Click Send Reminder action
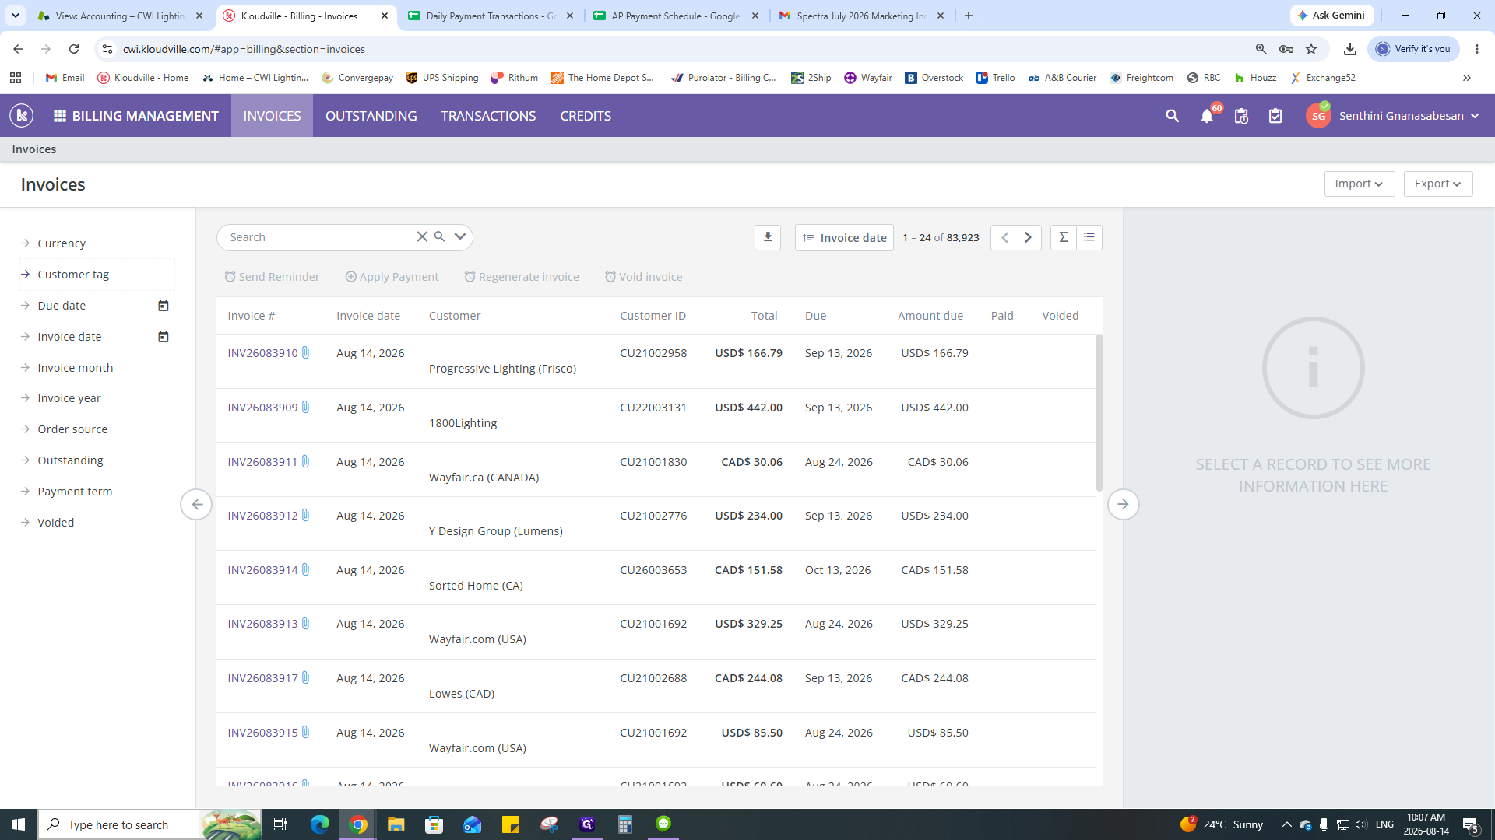1495x840 pixels. tap(273, 277)
